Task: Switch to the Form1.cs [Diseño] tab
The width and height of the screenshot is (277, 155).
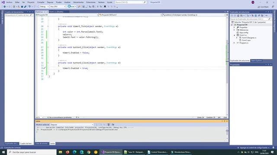Action: coord(56,12)
